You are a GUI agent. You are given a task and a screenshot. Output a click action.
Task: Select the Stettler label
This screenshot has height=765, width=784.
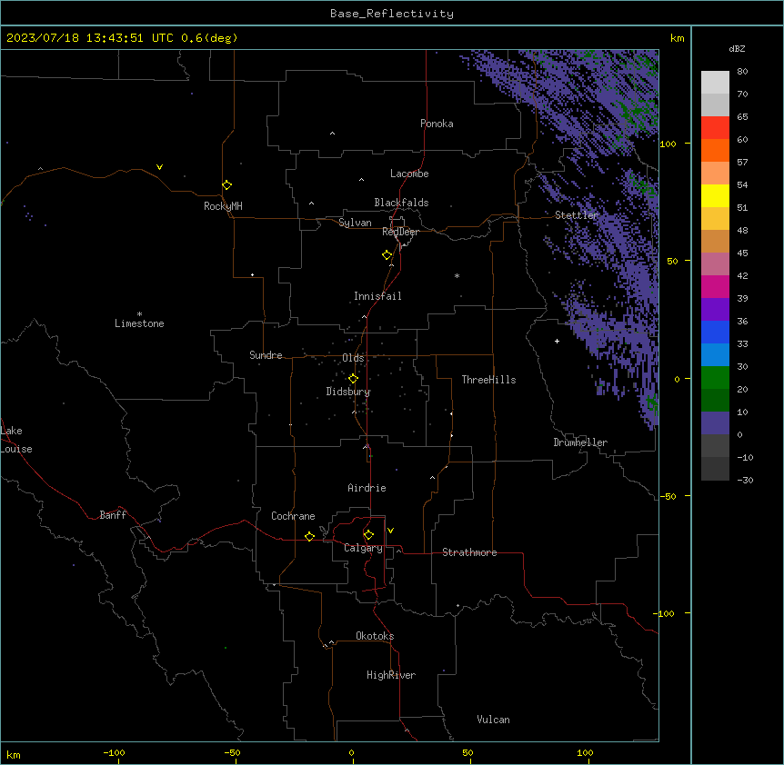click(x=577, y=215)
